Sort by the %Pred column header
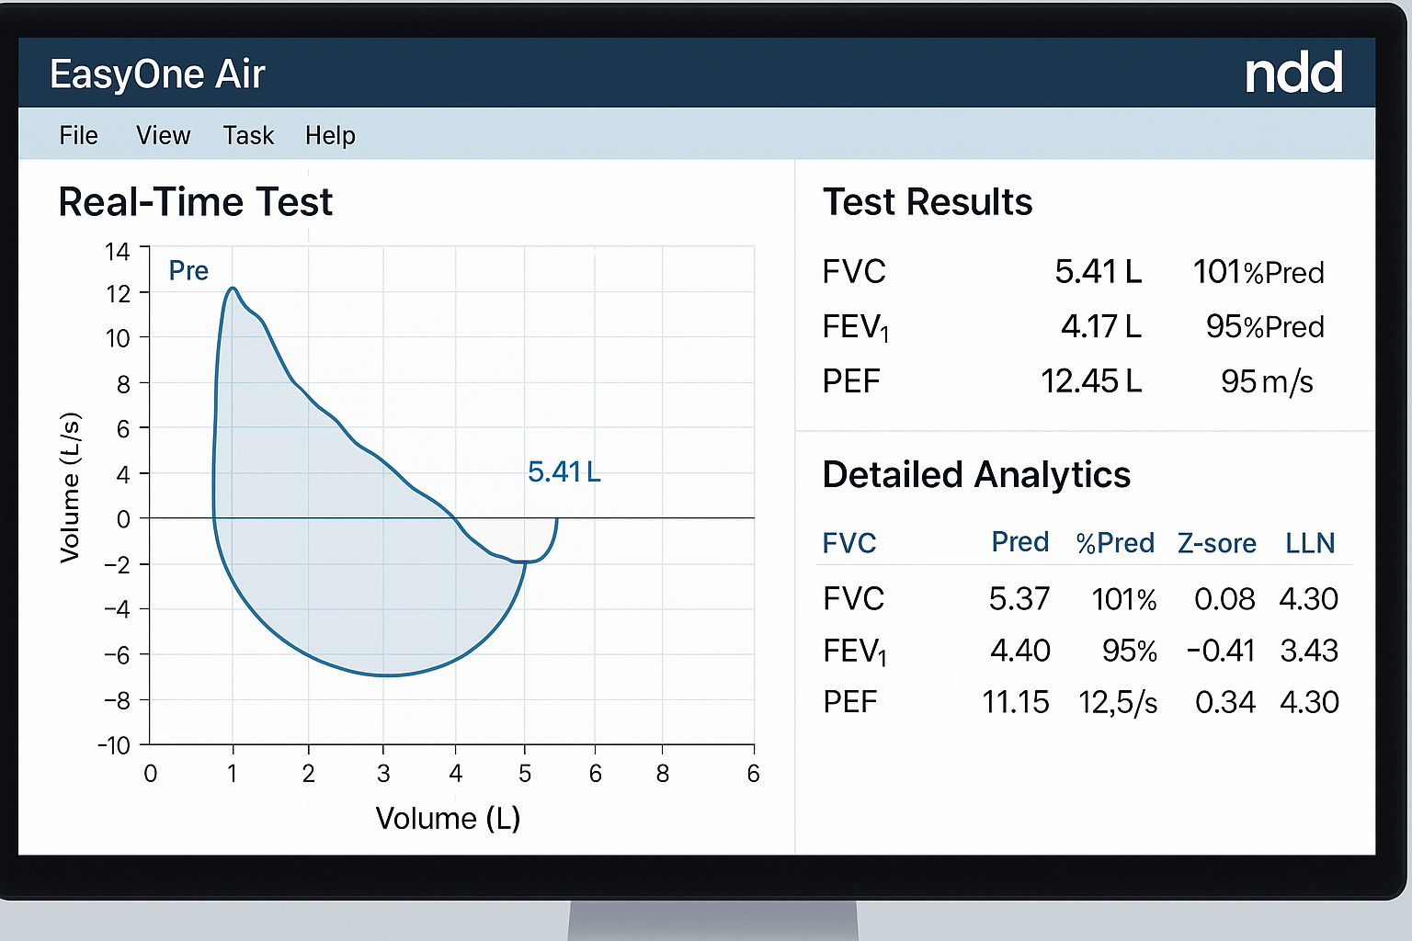Viewport: 1412px width, 941px height. tap(1115, 542)
